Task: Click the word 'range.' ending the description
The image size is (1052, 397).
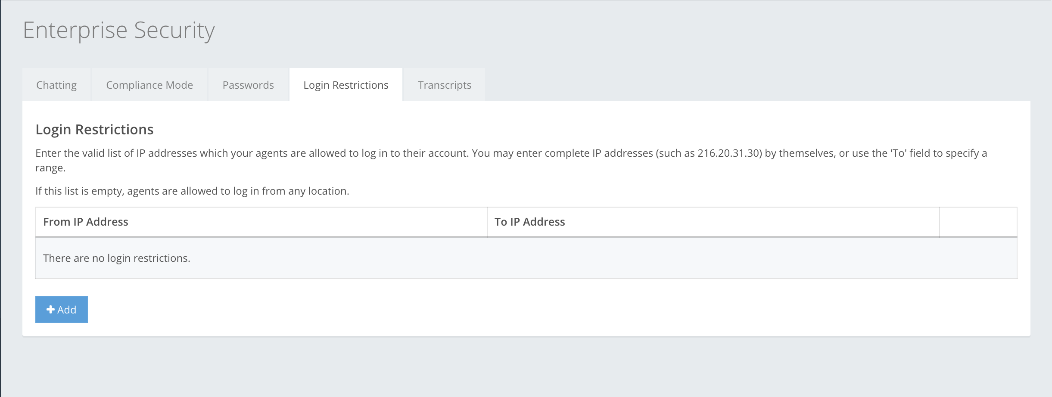Action: [50, 168]
